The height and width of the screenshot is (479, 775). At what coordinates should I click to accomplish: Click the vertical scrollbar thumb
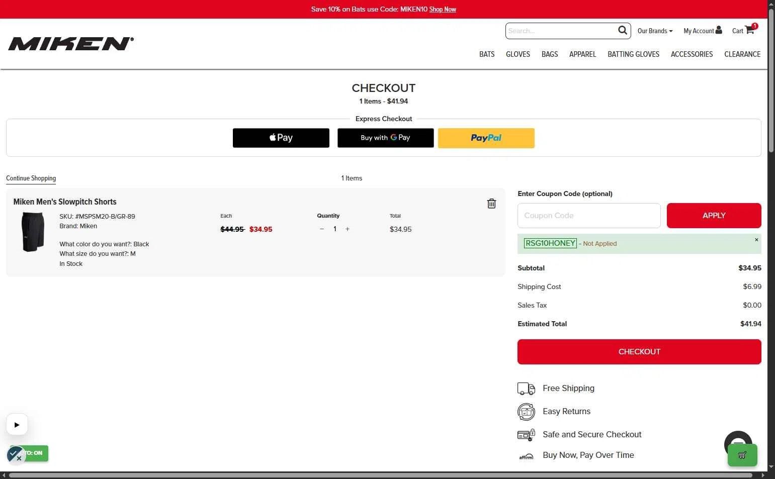click(x=771, y=80)
